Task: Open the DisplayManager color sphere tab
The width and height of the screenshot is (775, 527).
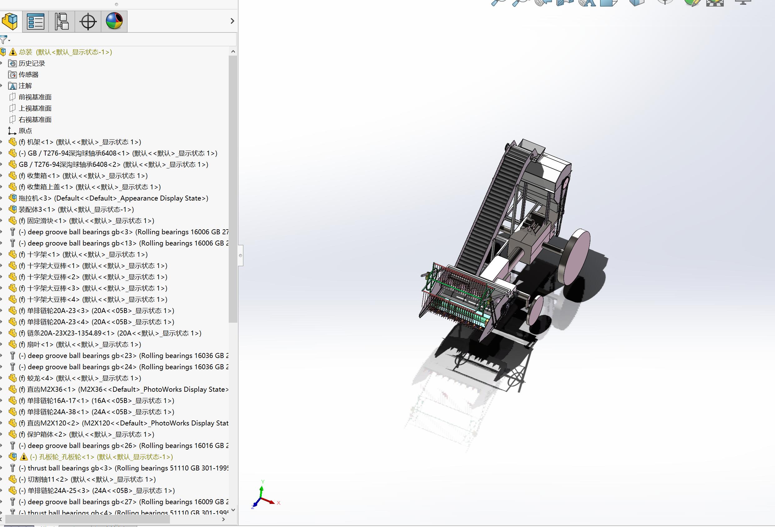Action: (114, 21)
